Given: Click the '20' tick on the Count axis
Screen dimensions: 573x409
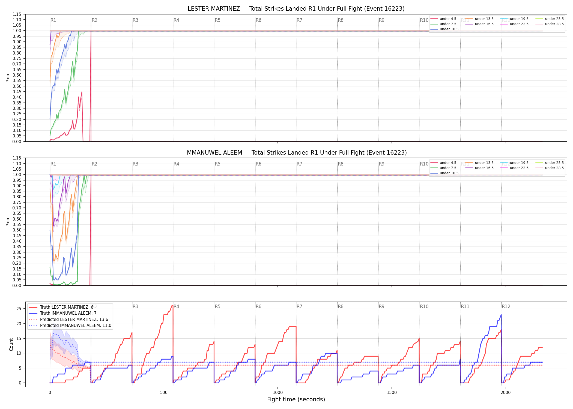Looking at the screenshot, I should 19,324.
